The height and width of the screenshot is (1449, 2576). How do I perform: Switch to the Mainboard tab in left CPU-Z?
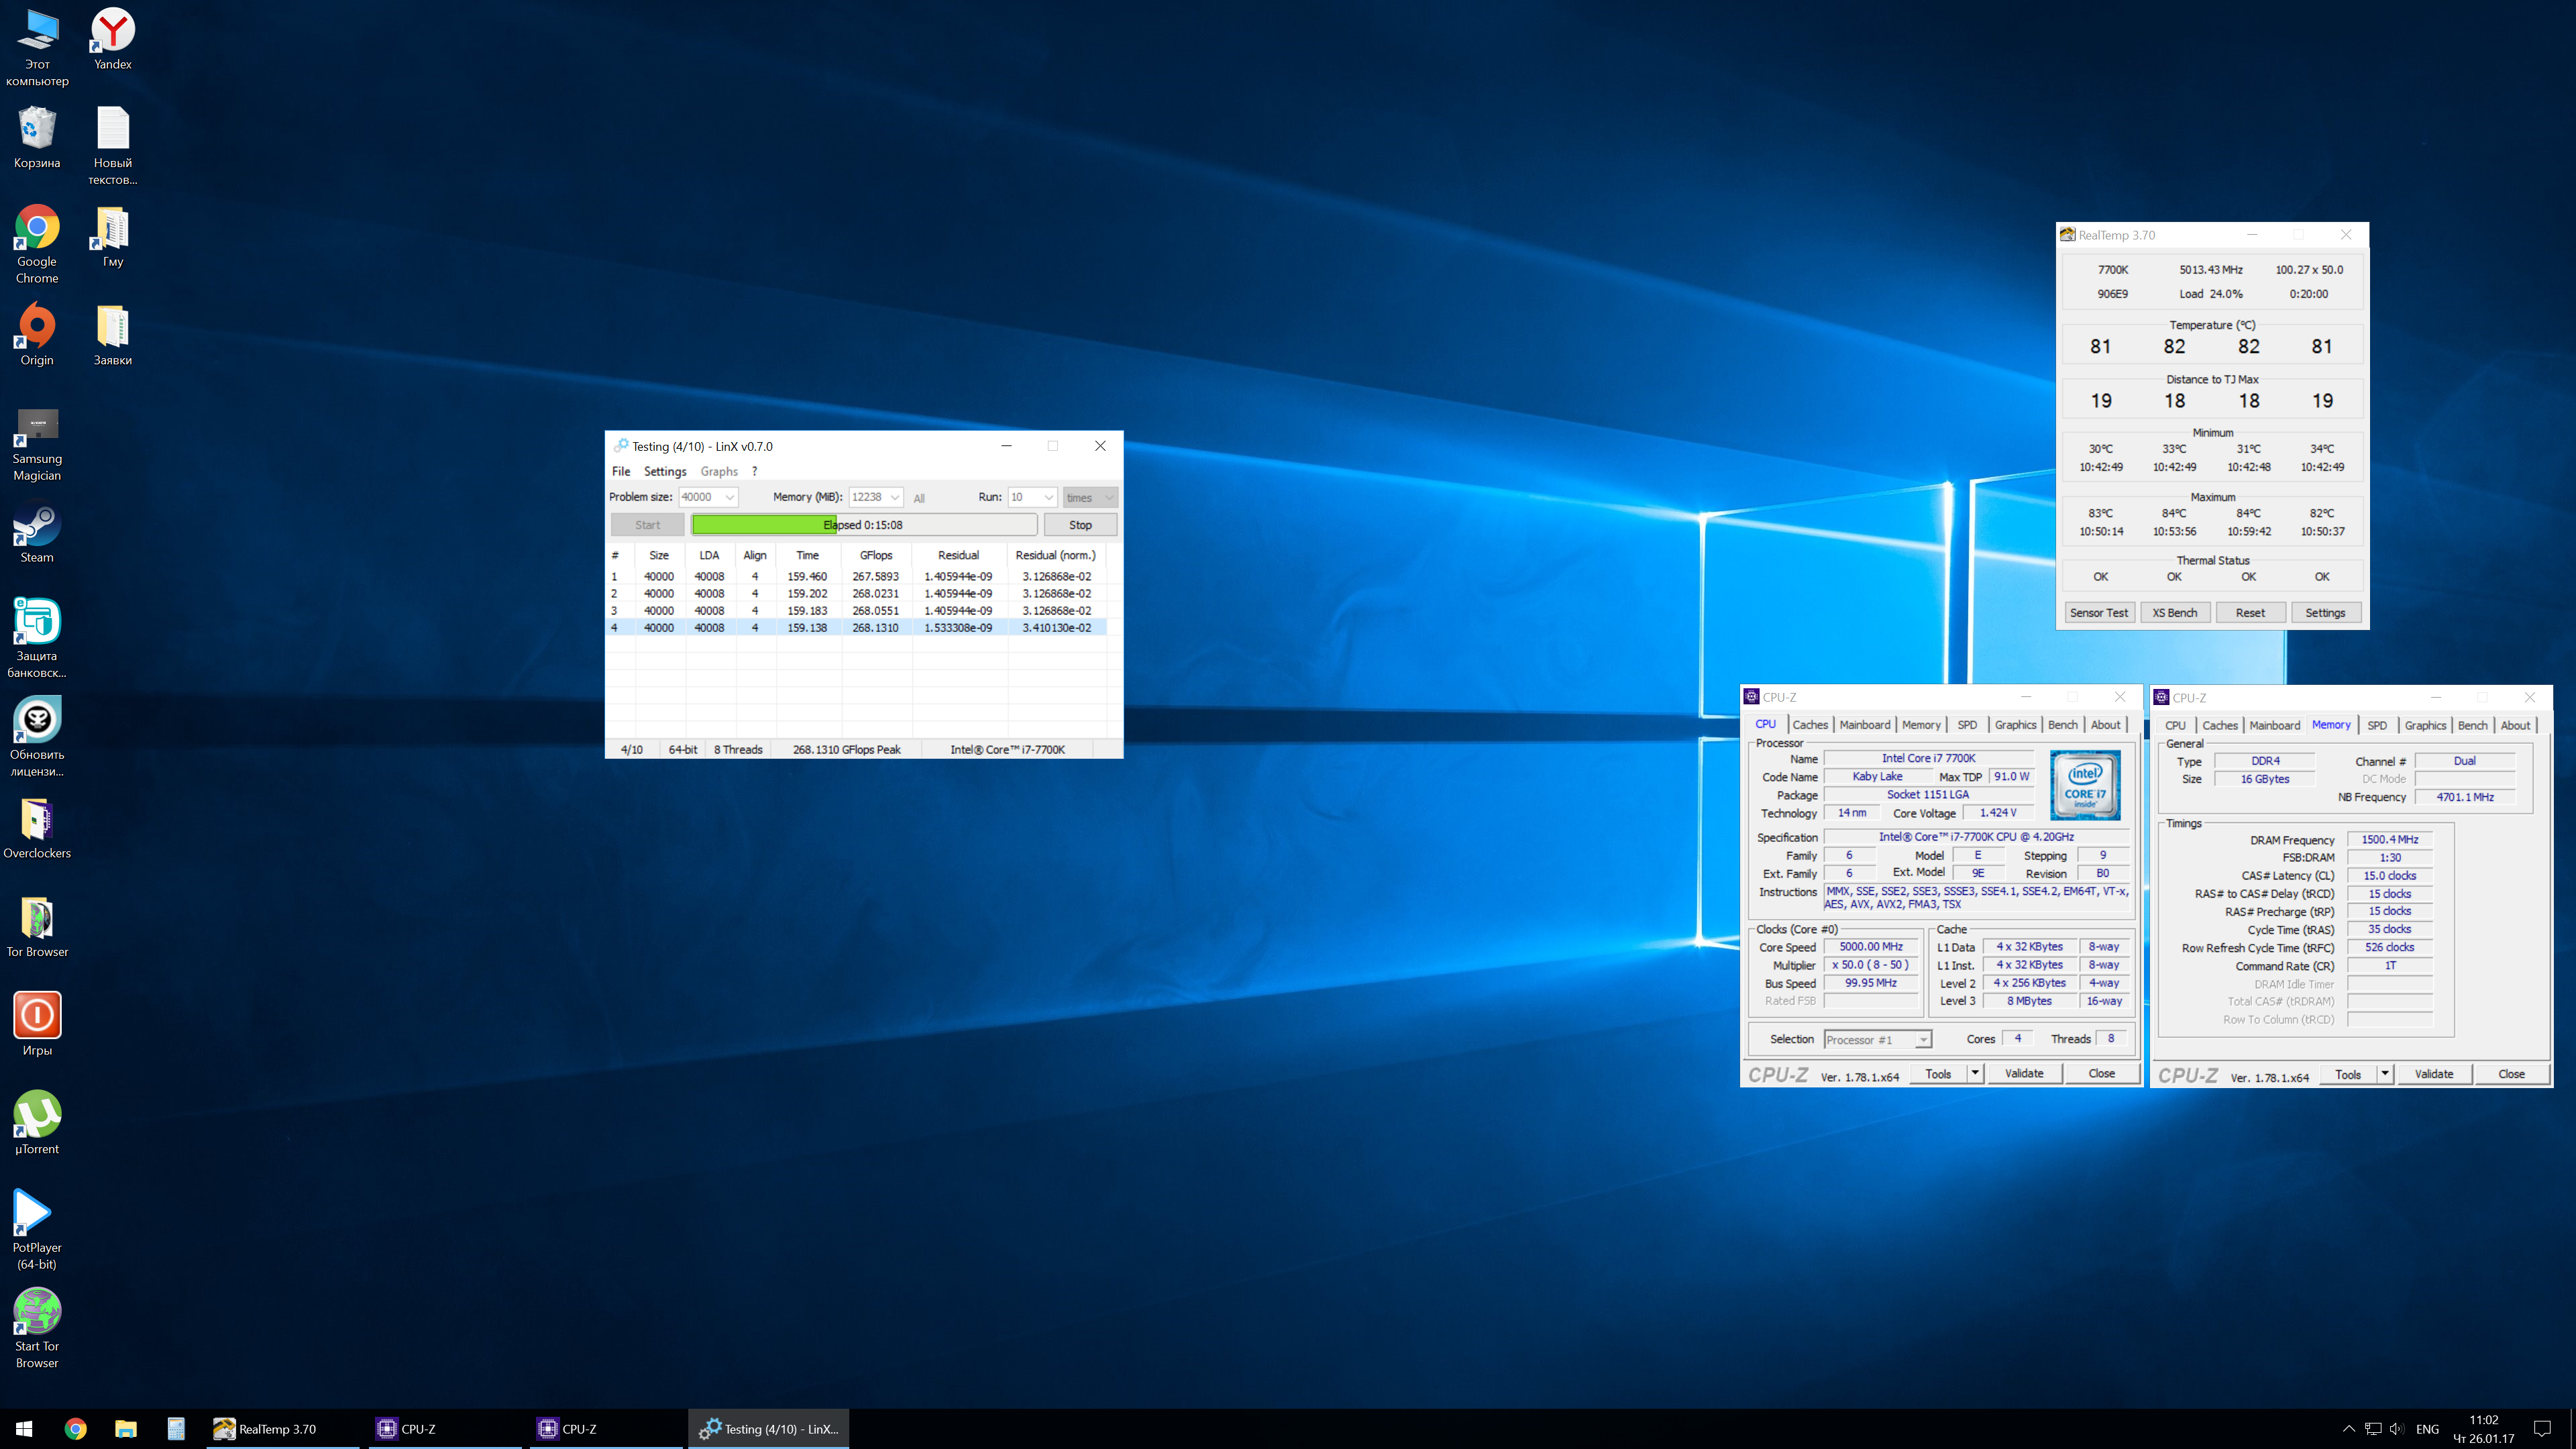pyautogui.click(x=1864, y=725)
